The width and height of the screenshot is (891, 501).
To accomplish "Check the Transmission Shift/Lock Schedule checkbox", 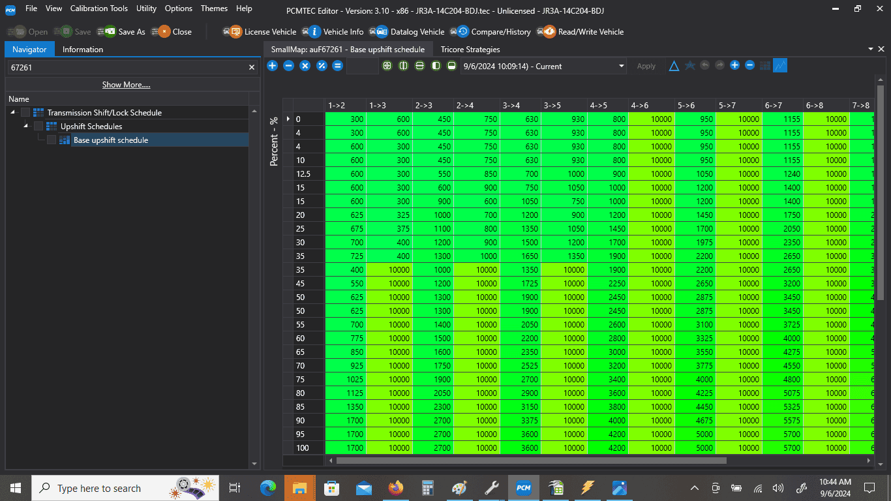I will 25,113.
